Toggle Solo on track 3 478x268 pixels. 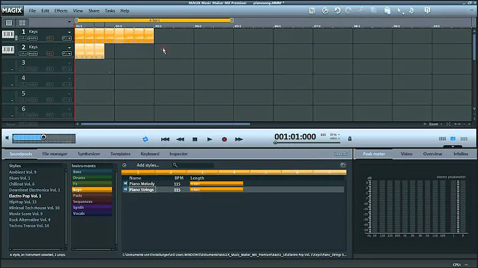point(23,69)
